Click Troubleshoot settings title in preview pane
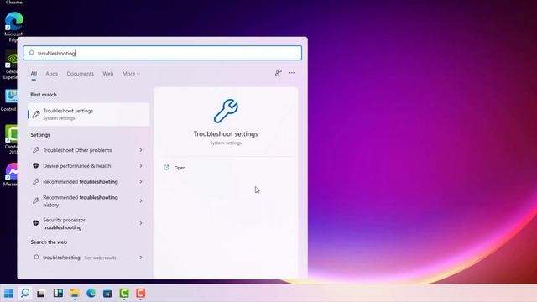537x302 pixels. coord(226,134)
